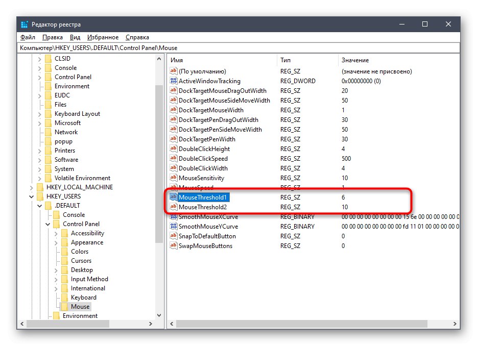The image size is (477, 346).
Task: Expand the Accessibility key
Action: 56,234
